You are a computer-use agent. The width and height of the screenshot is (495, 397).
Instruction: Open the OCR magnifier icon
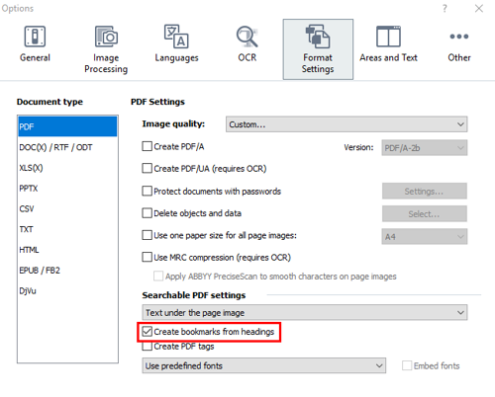tap(247, 37)
